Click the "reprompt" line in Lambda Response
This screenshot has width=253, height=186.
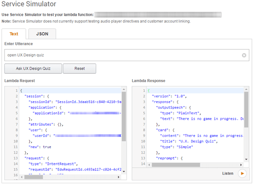[170, 158]
